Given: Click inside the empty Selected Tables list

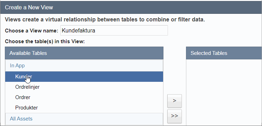Looking at the screenshot, I should pos(224,92).
